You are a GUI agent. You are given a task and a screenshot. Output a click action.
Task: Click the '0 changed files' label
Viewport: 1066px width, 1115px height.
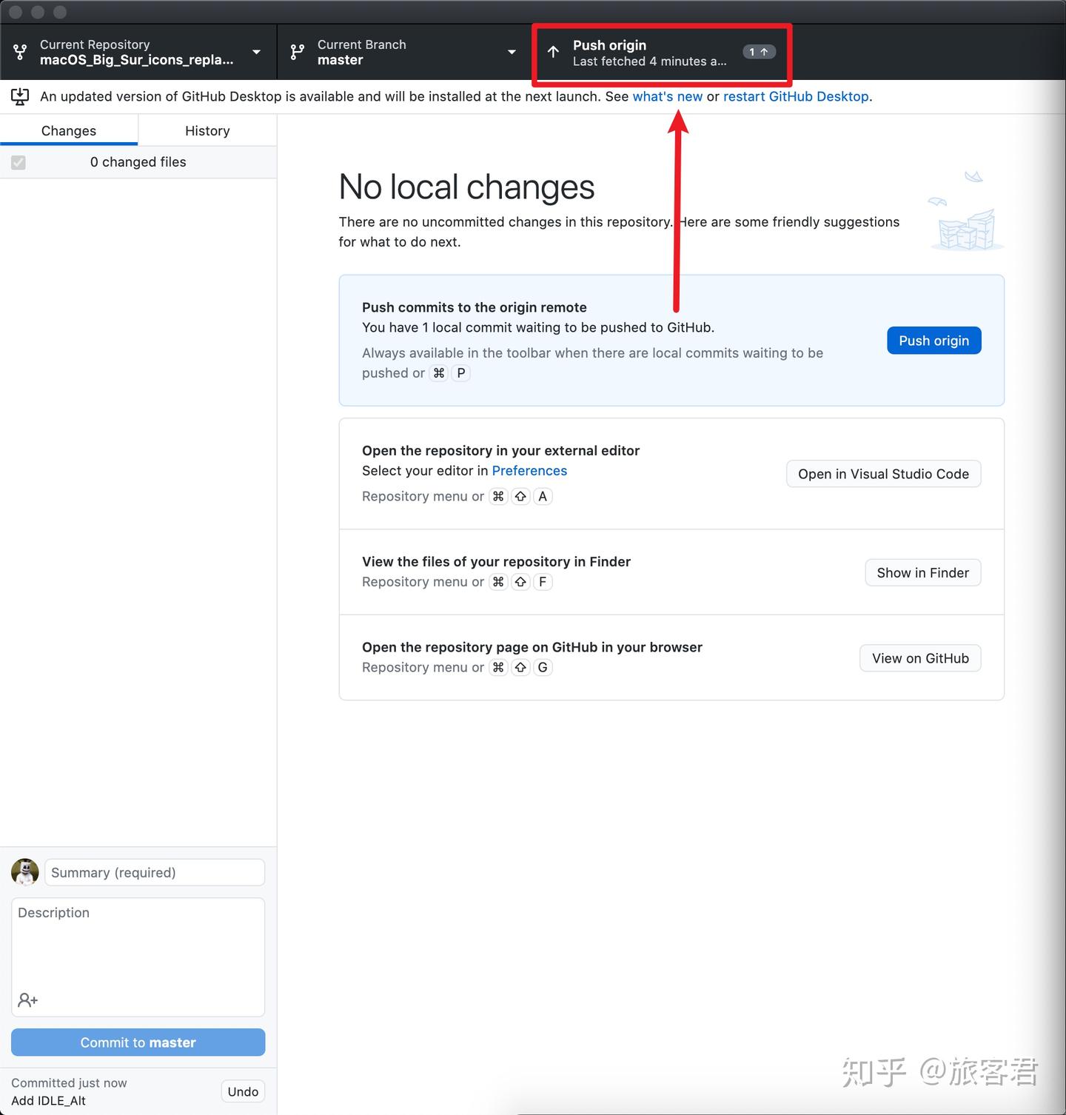(138, 162)
